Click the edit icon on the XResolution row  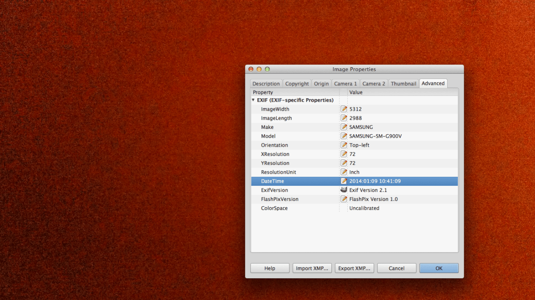click(x=344, y=154)
